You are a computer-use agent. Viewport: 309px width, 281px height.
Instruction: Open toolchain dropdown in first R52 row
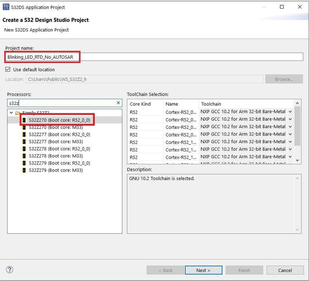click(290, 112)
